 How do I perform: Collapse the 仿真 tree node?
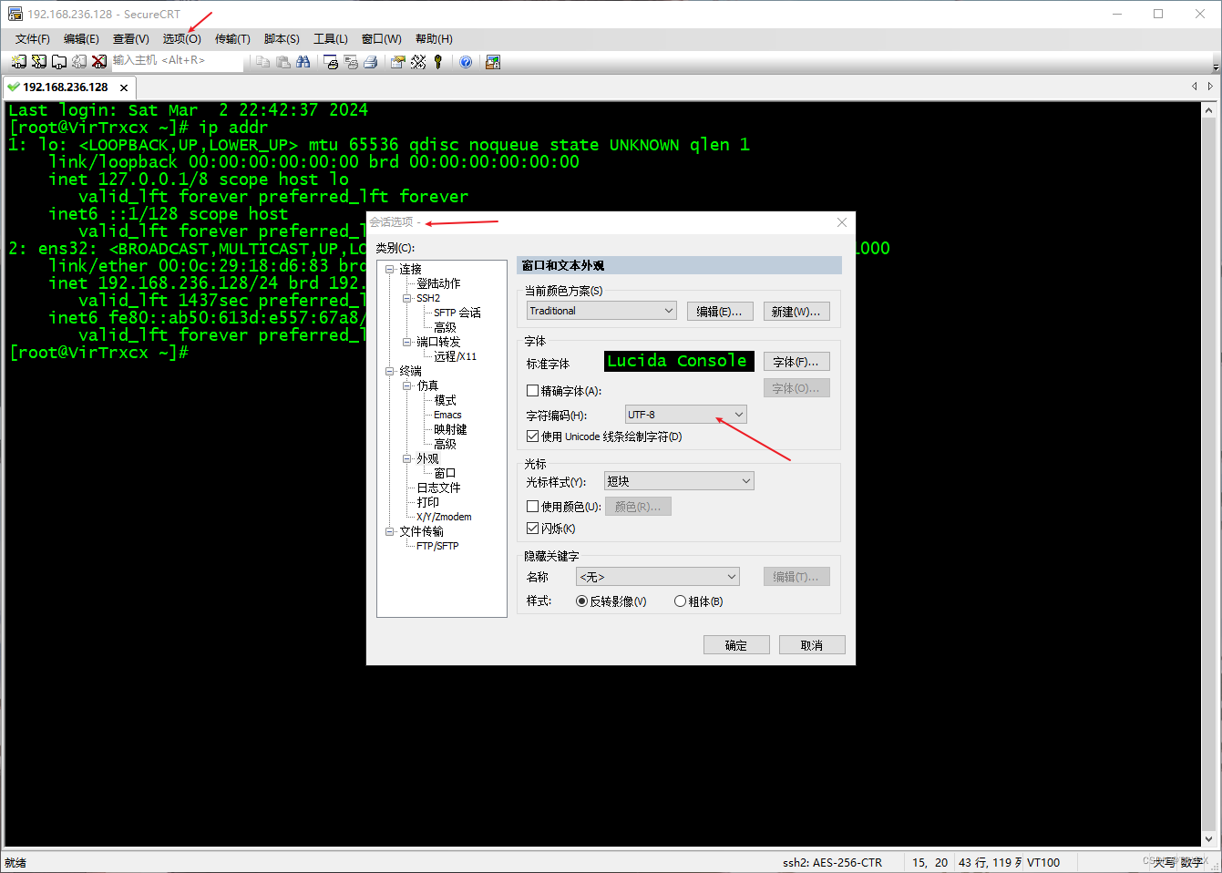coord(407,385)
